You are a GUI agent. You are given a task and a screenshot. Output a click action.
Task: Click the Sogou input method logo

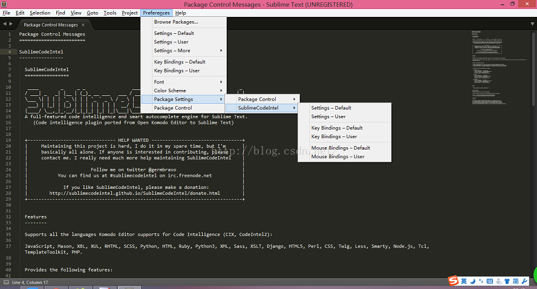[x=454, y=281]
